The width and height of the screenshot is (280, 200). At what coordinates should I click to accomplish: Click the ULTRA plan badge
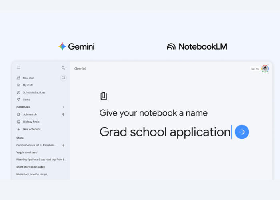point(255,69)
